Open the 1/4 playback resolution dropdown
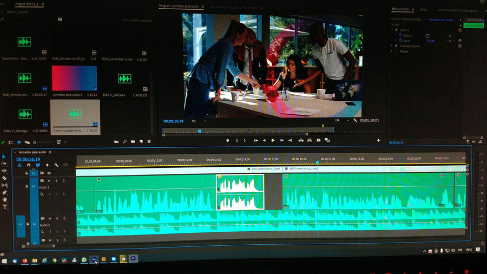 pyautogui.click(x=341, y=120)
